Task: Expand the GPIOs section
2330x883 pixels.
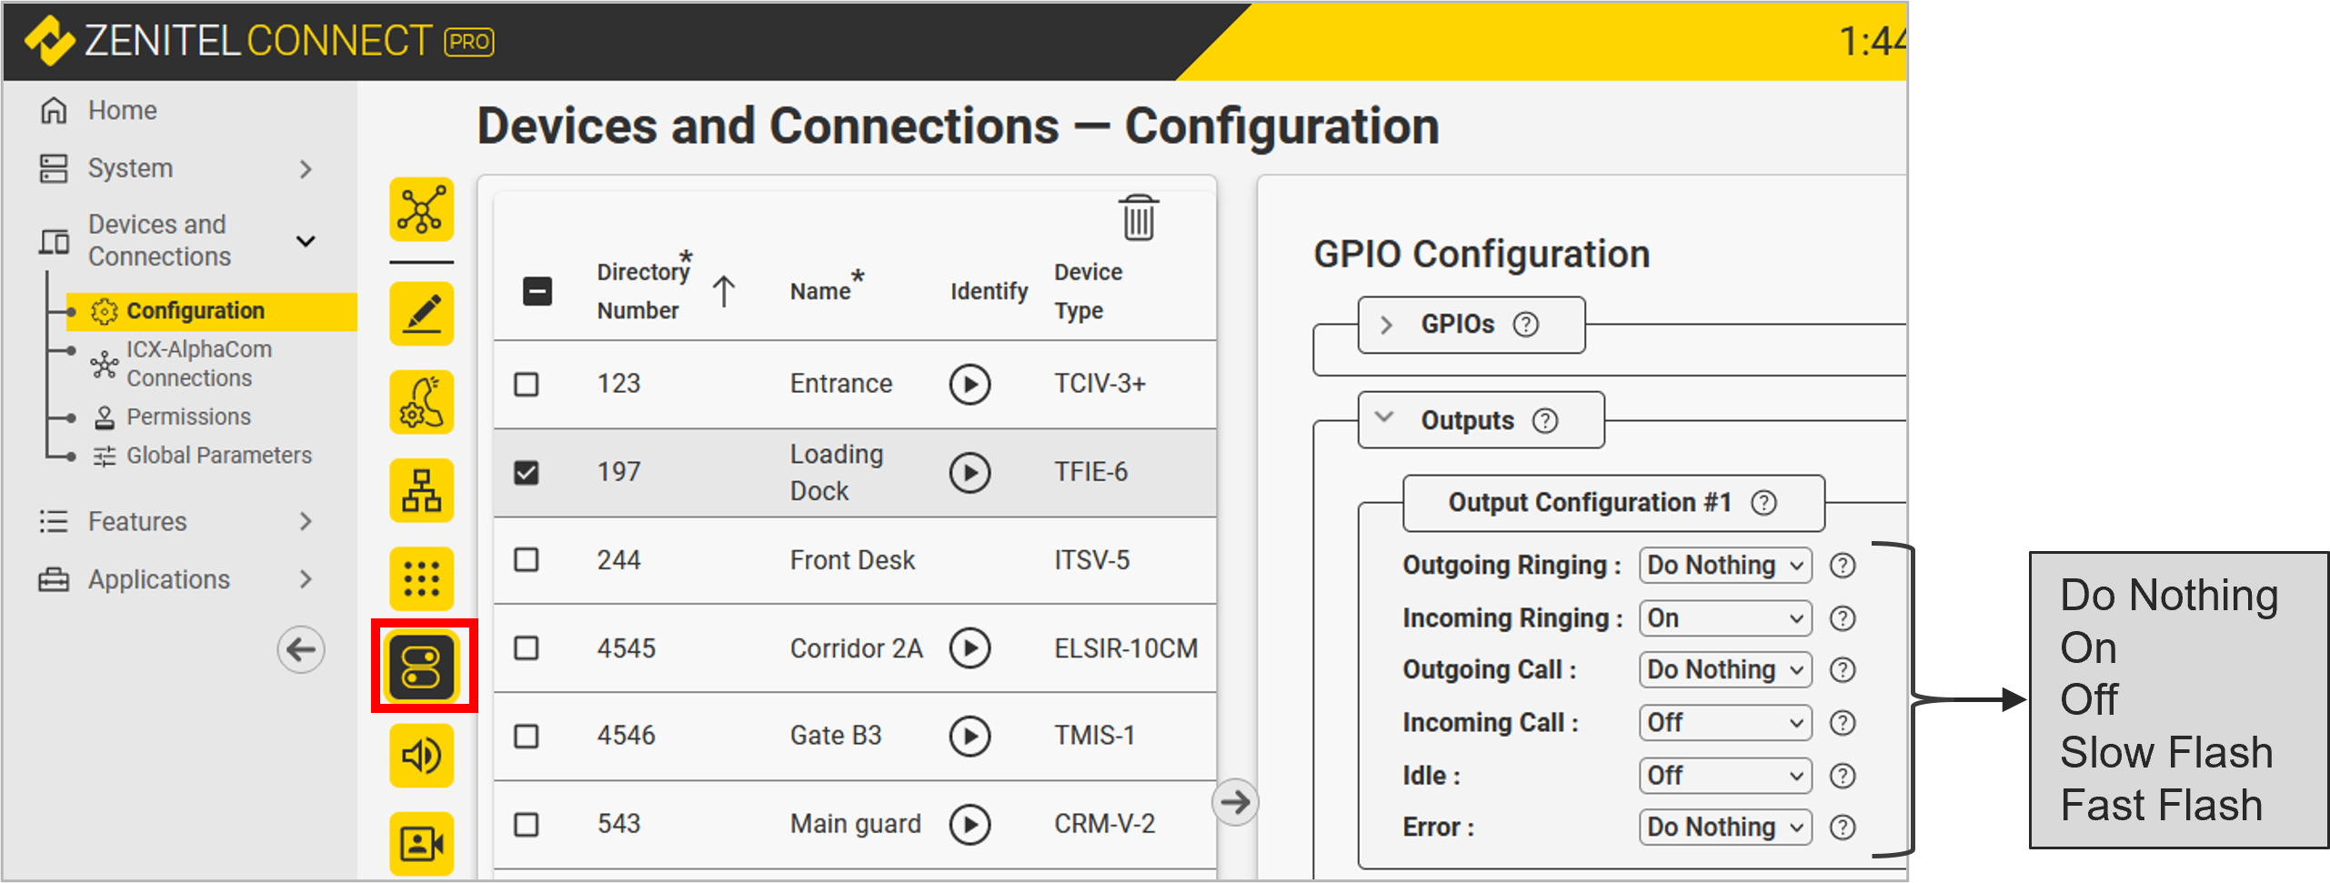Action: pyautogui.click(x=1387, y=325)
